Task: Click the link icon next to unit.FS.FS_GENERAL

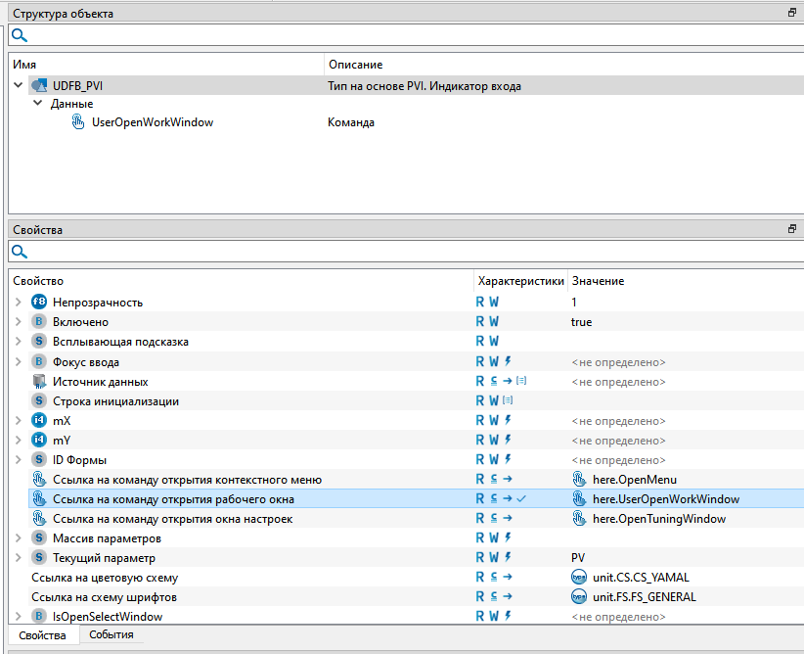Action: point(579,597)
